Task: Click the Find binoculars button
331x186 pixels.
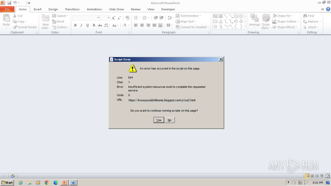Action: tap(309, 16)
